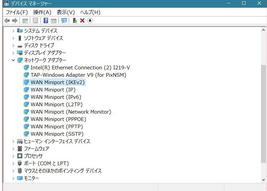The width and height of the screenshot is (267, 191).
Task: Click Scan for hardware changes monitor icon
Action: click(64, 20)
